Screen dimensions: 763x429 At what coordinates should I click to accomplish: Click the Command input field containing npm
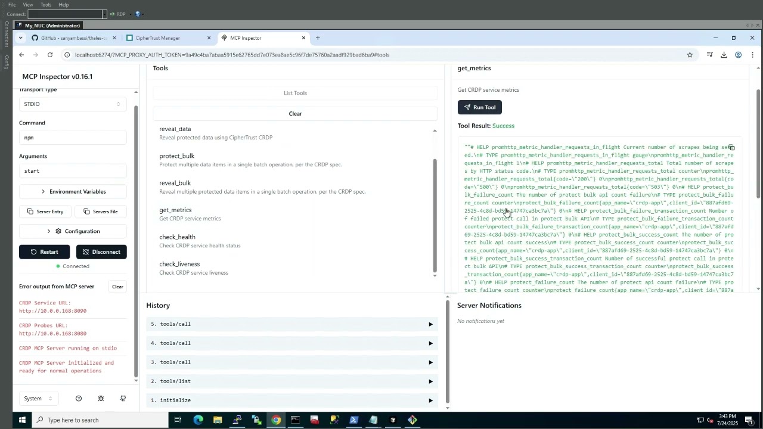click(73, 138)
